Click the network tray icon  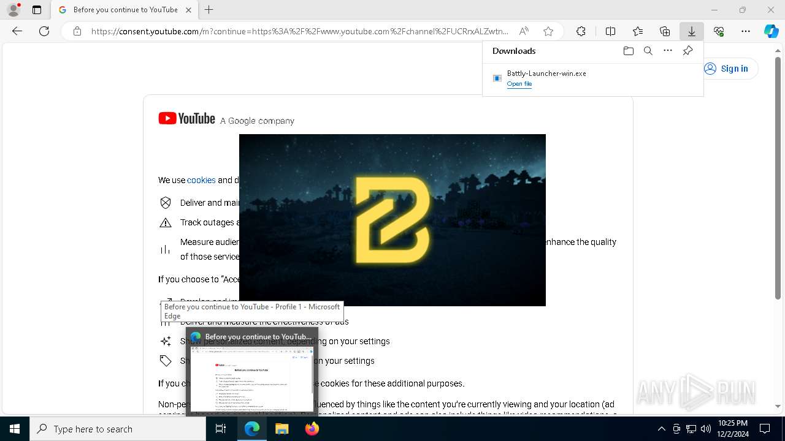coord(691,429)
